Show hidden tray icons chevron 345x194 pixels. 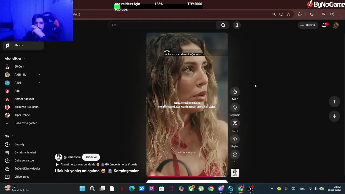(272, 189)
